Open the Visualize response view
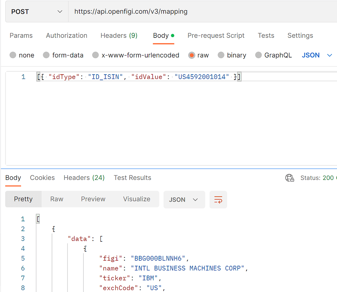Viewport: 337px width, 292px height. (137, 199)
